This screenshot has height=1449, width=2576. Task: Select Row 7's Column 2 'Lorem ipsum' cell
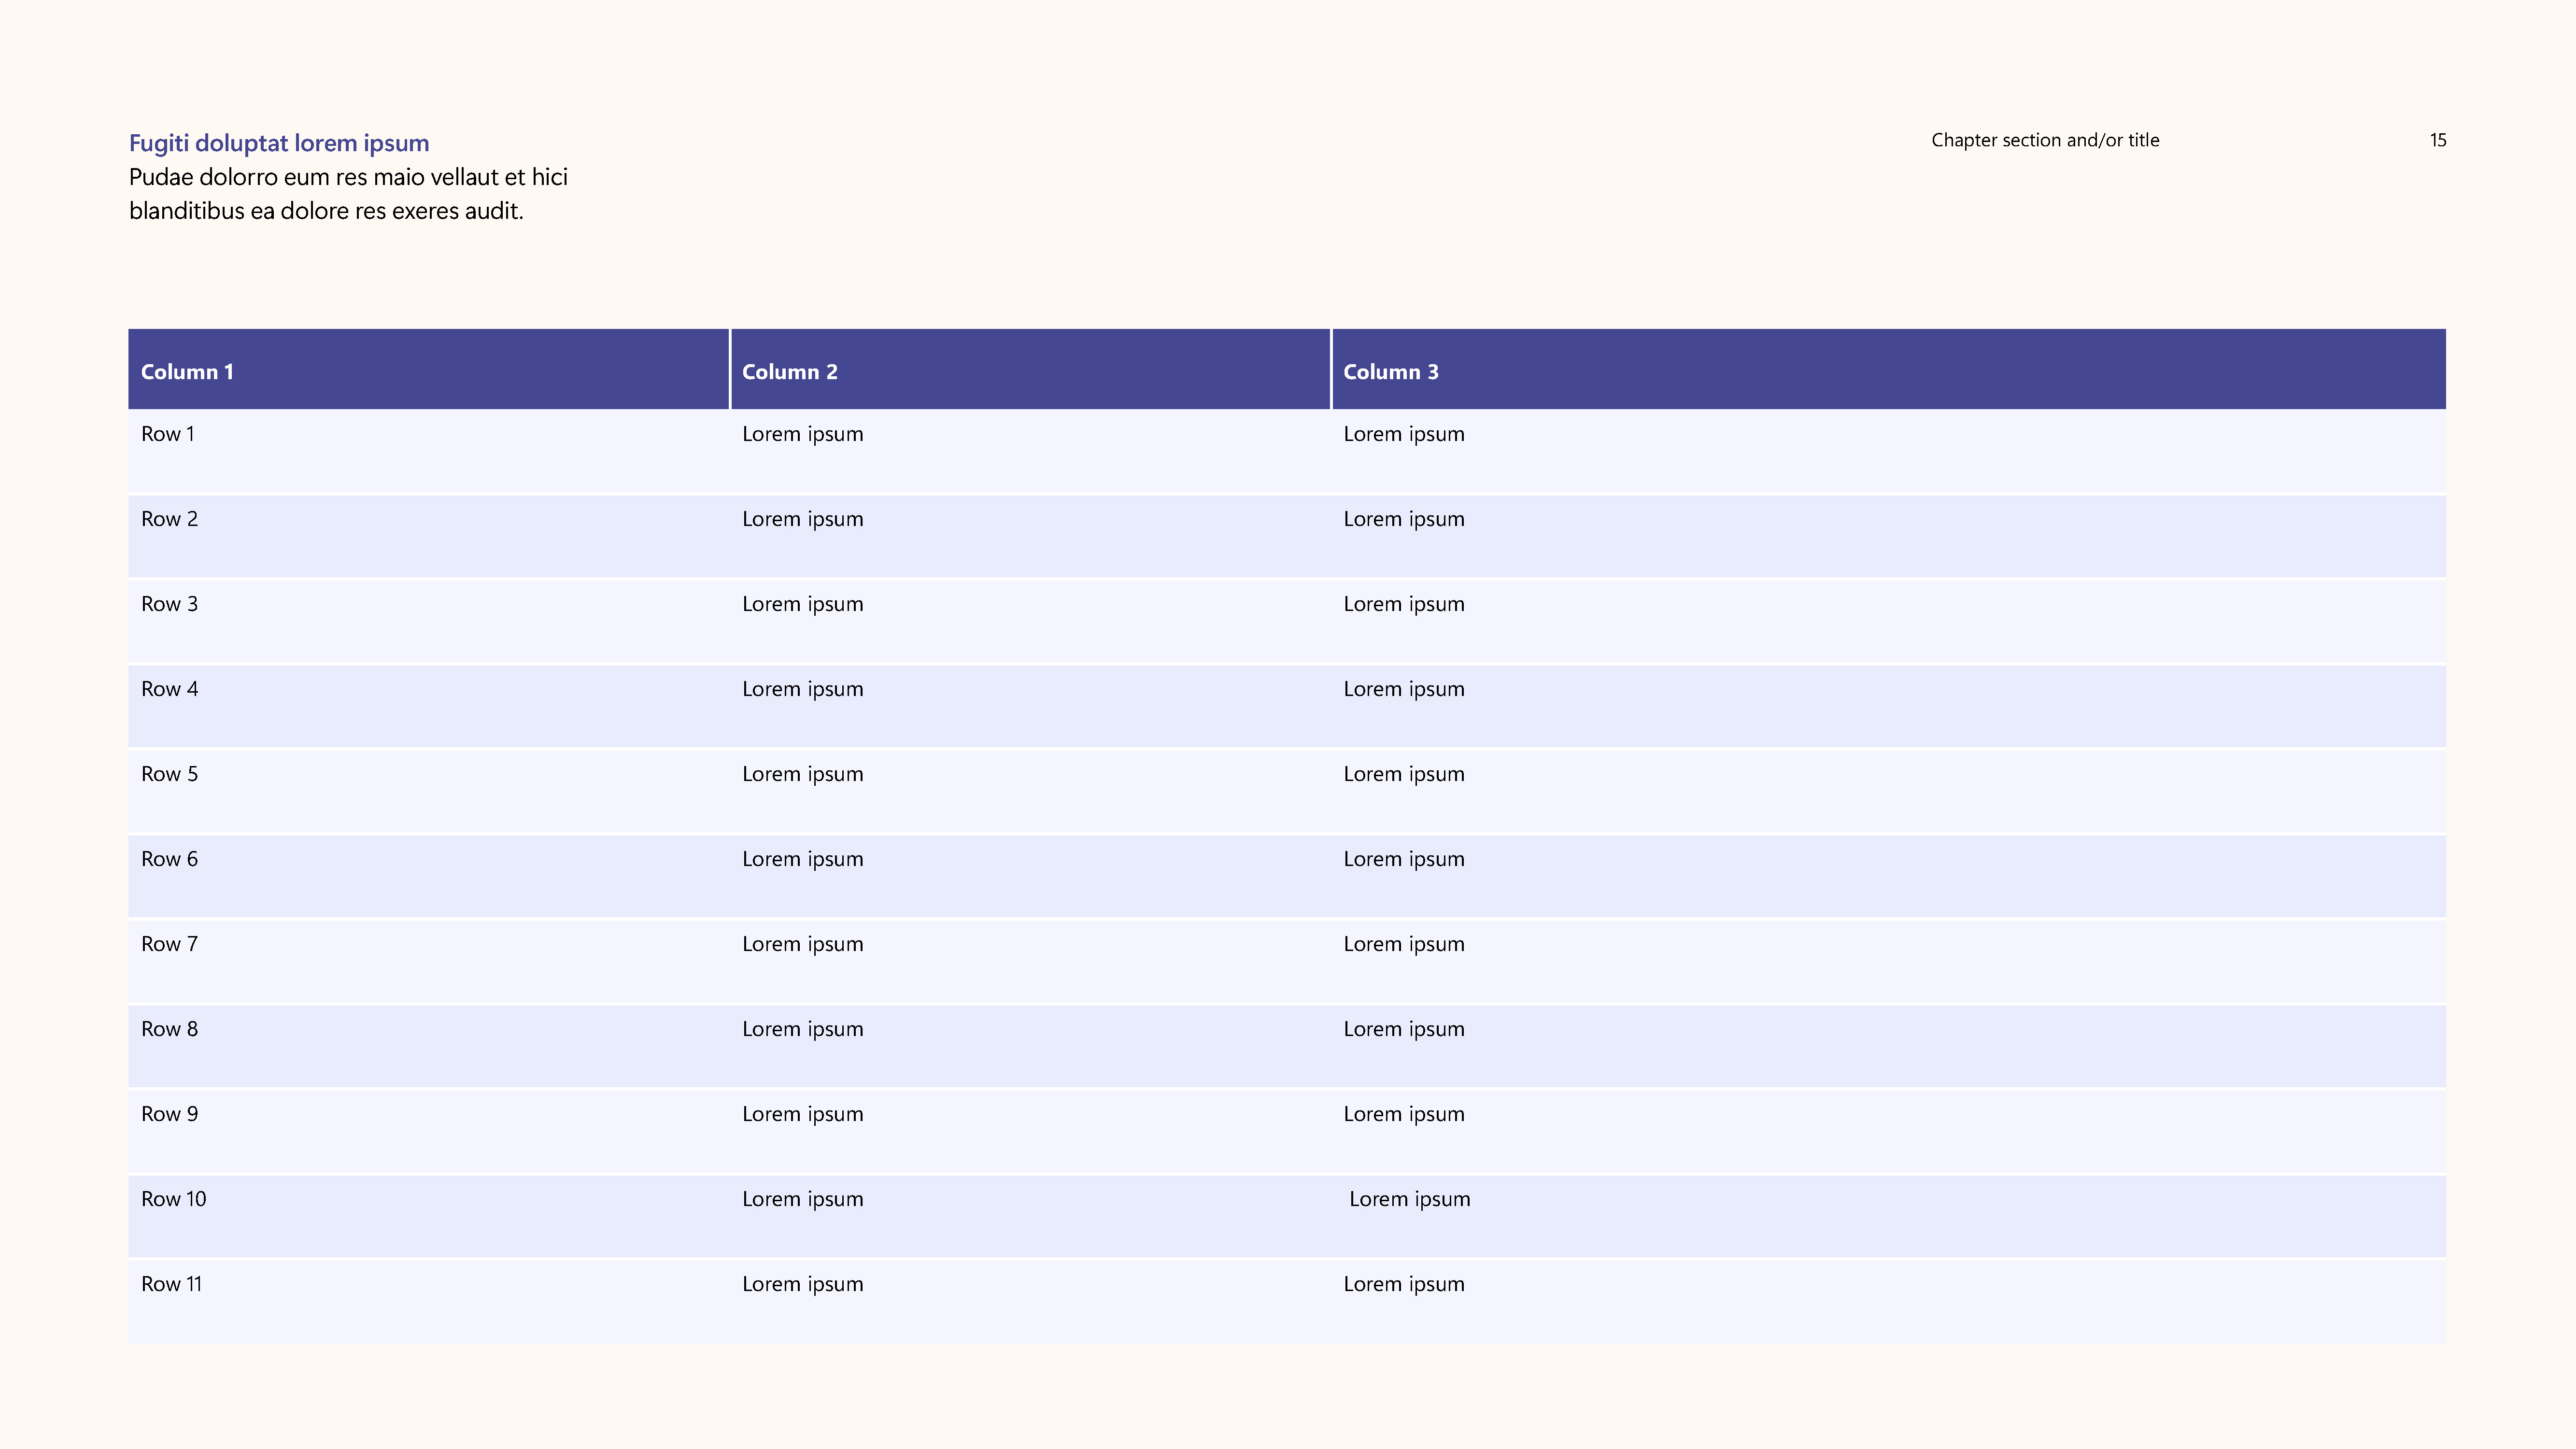[x=1030, y=962]
